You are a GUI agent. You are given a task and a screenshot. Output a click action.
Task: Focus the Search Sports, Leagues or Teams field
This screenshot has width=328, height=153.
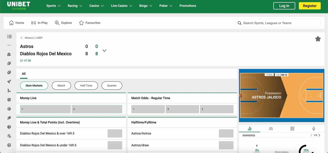point(278,23)
